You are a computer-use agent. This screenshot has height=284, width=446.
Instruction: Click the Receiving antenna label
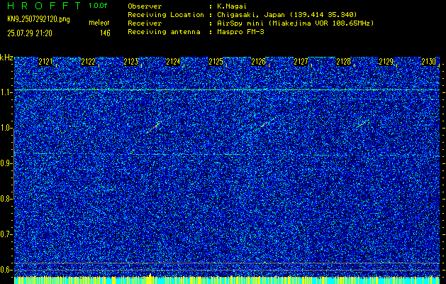pyautogui.click(x=164, y=32)
